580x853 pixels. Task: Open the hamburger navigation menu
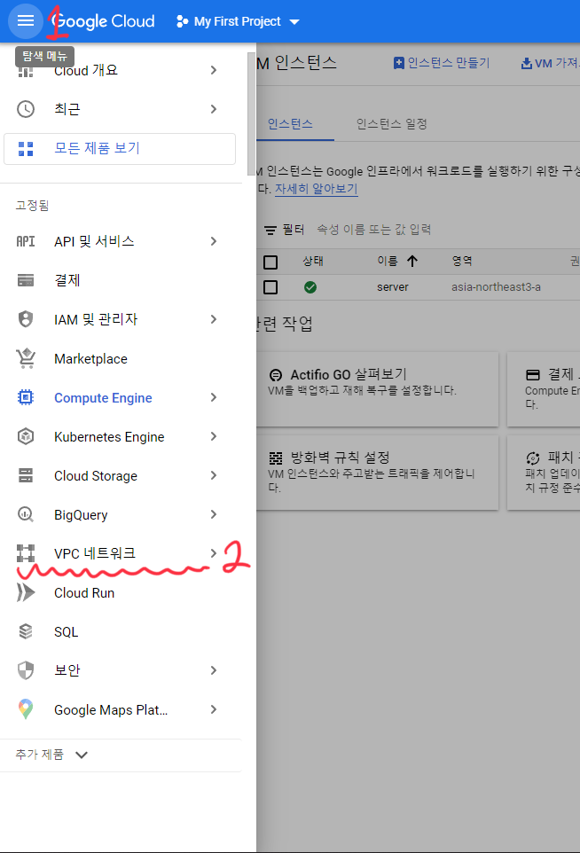pos(26,20)
